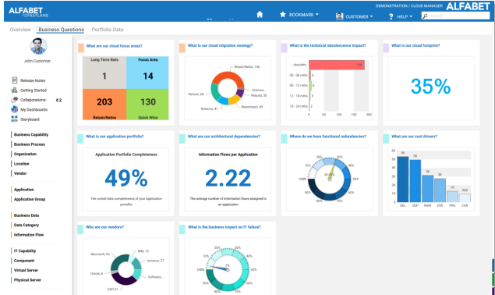Open My Dashboards icon in sidebar

pyautogui.click(x=15, y=109)
